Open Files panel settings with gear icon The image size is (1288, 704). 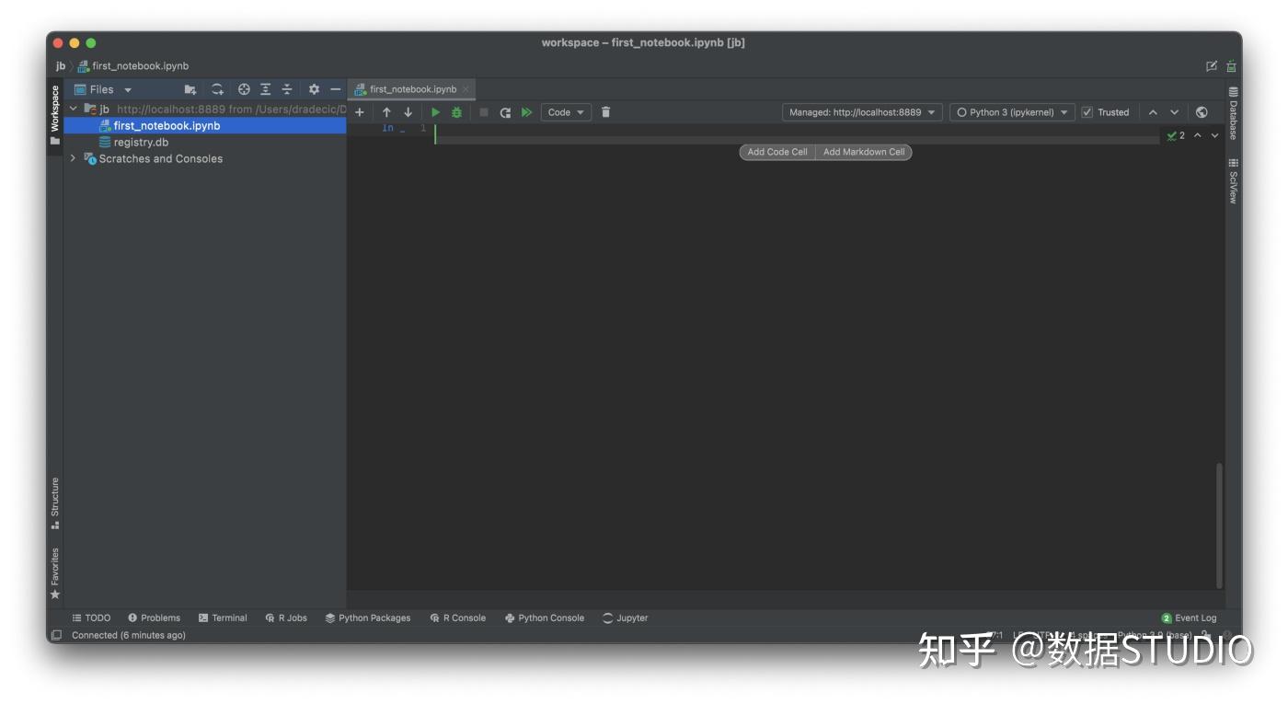tap(314, 89)
